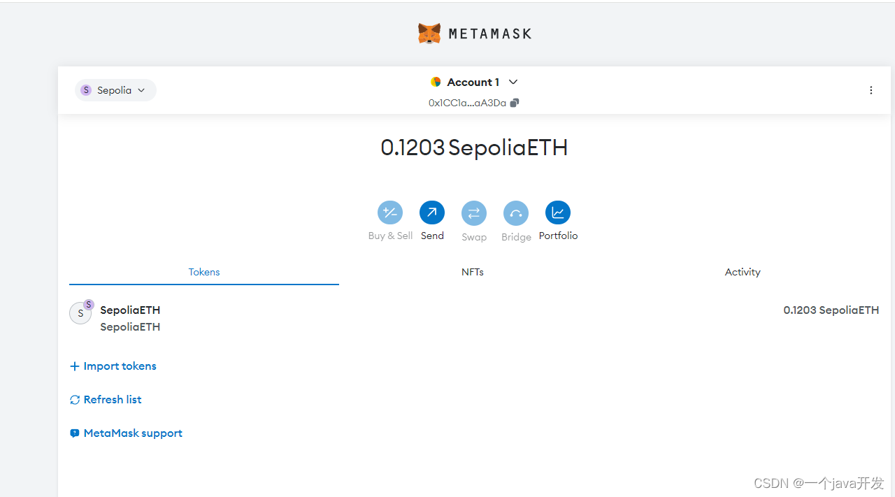Click the Sepolia network purple S badge
The image size is (895, 497).
coord(86,90)
